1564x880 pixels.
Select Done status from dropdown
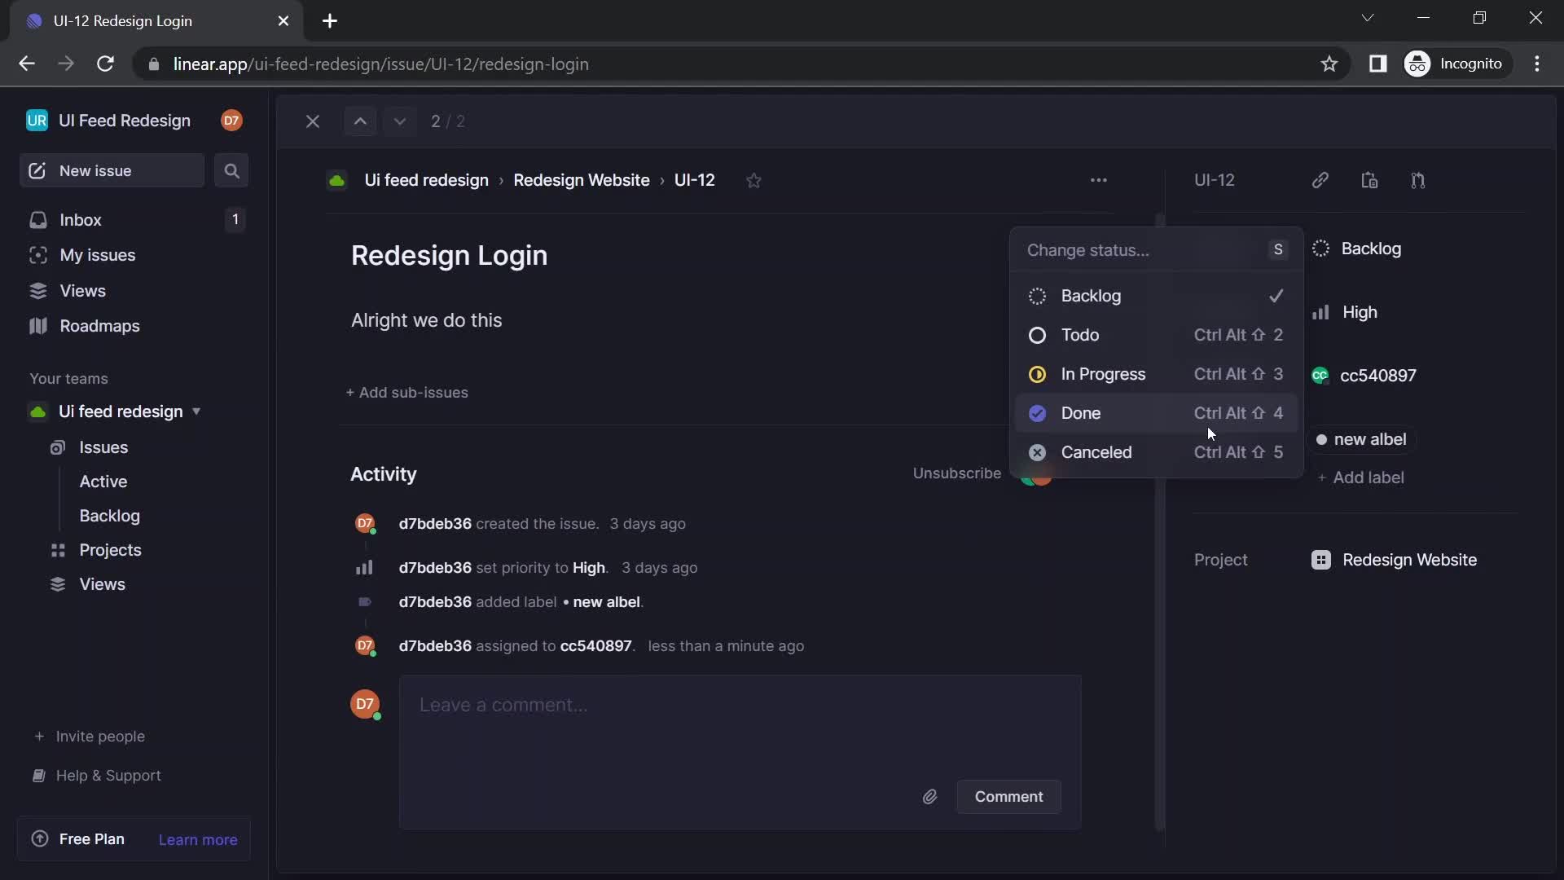[x=1082, y=411]
